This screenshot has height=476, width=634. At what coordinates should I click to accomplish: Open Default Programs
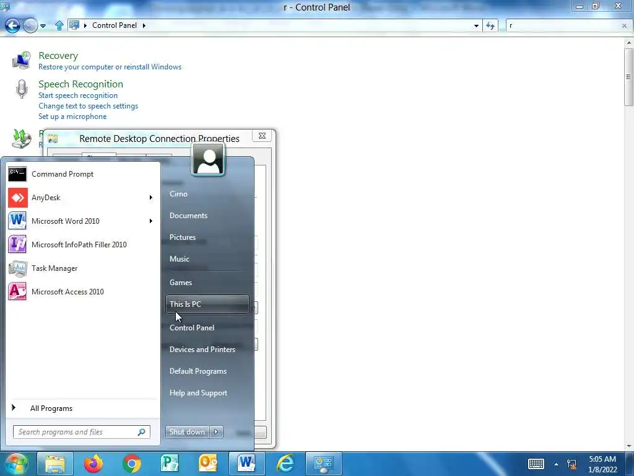tap(198, 371)
